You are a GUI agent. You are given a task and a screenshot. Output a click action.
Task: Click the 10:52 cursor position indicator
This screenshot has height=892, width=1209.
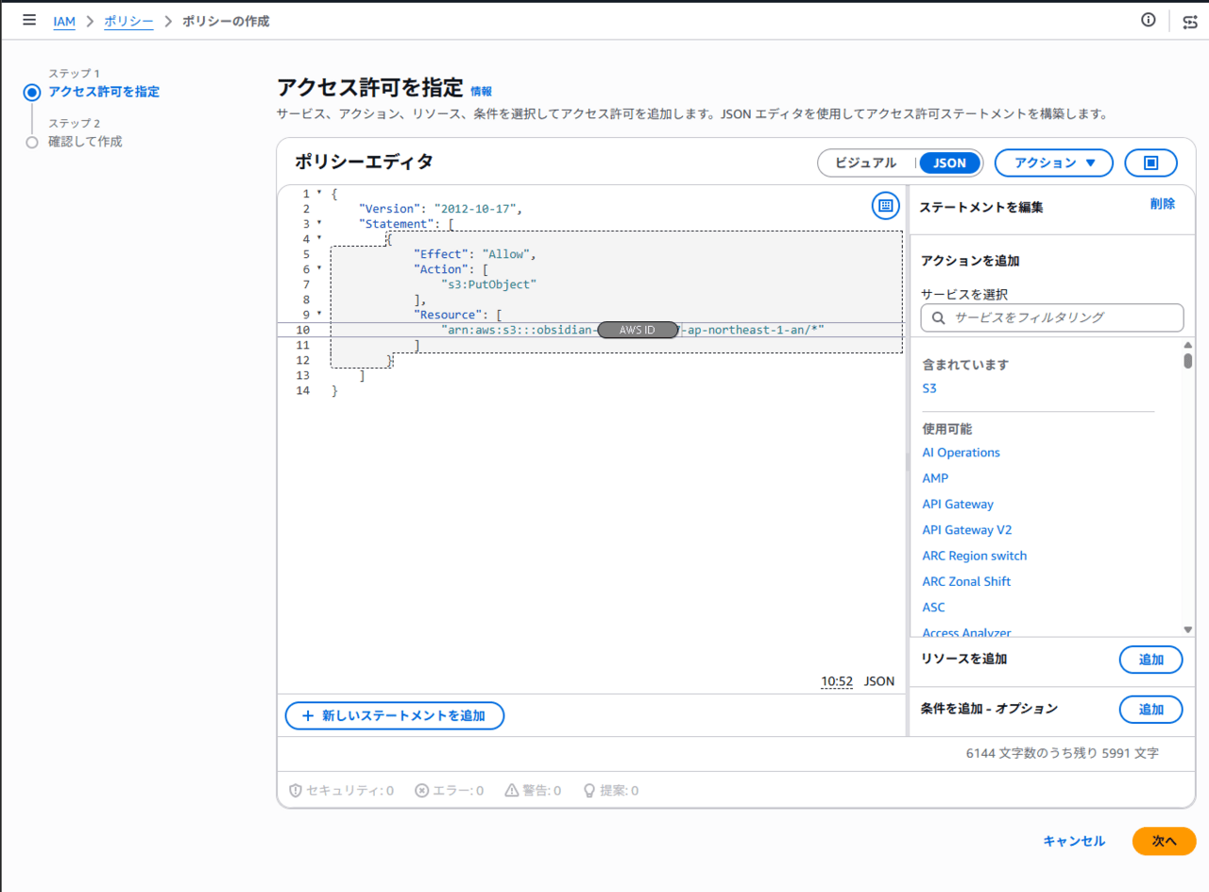click(x=837, y=681)
